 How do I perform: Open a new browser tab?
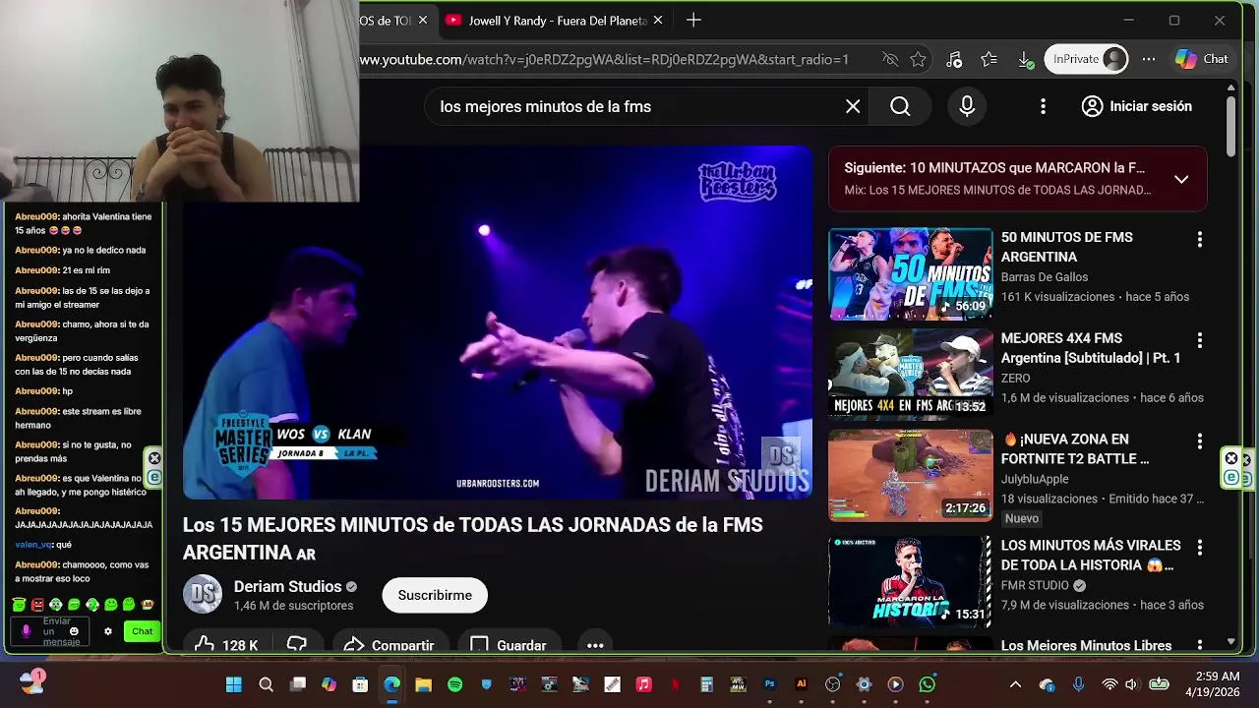coord(693,20)
